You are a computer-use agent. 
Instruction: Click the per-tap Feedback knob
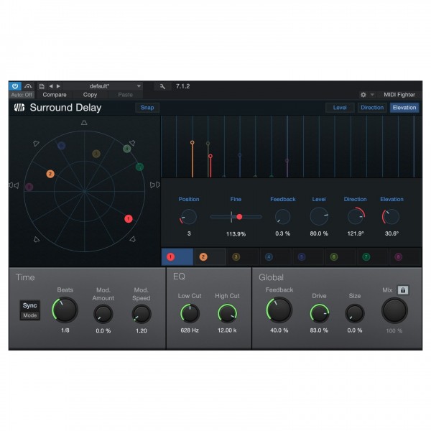pos(282,217)
